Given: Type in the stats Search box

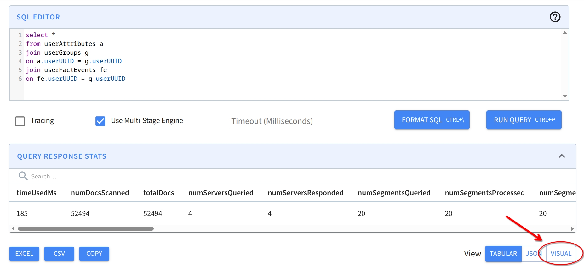Looking at the screenshot, I should pos(126,176).
